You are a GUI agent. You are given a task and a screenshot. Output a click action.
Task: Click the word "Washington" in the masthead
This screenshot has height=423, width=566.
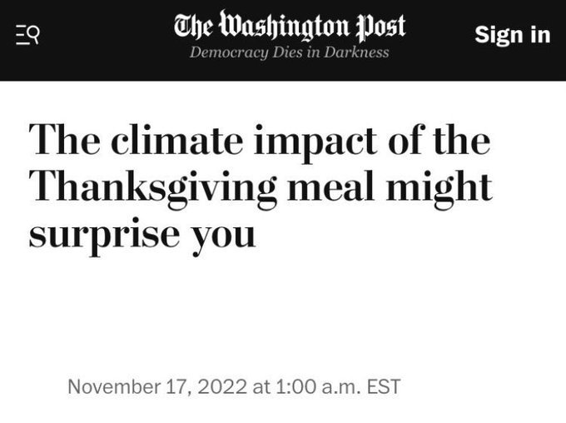coord(285,26)
